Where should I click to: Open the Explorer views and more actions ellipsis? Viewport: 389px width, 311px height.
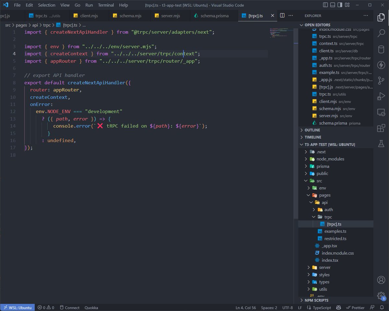[366, 16]
